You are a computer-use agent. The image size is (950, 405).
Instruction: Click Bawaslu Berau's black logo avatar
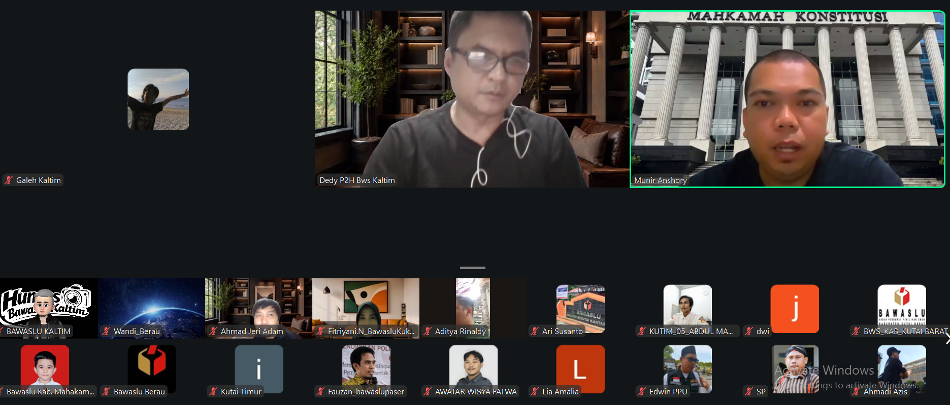click(152, 369)
